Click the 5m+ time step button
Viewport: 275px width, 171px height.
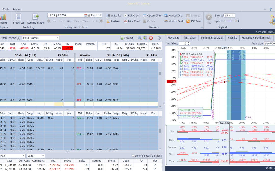tap(94, 21)
